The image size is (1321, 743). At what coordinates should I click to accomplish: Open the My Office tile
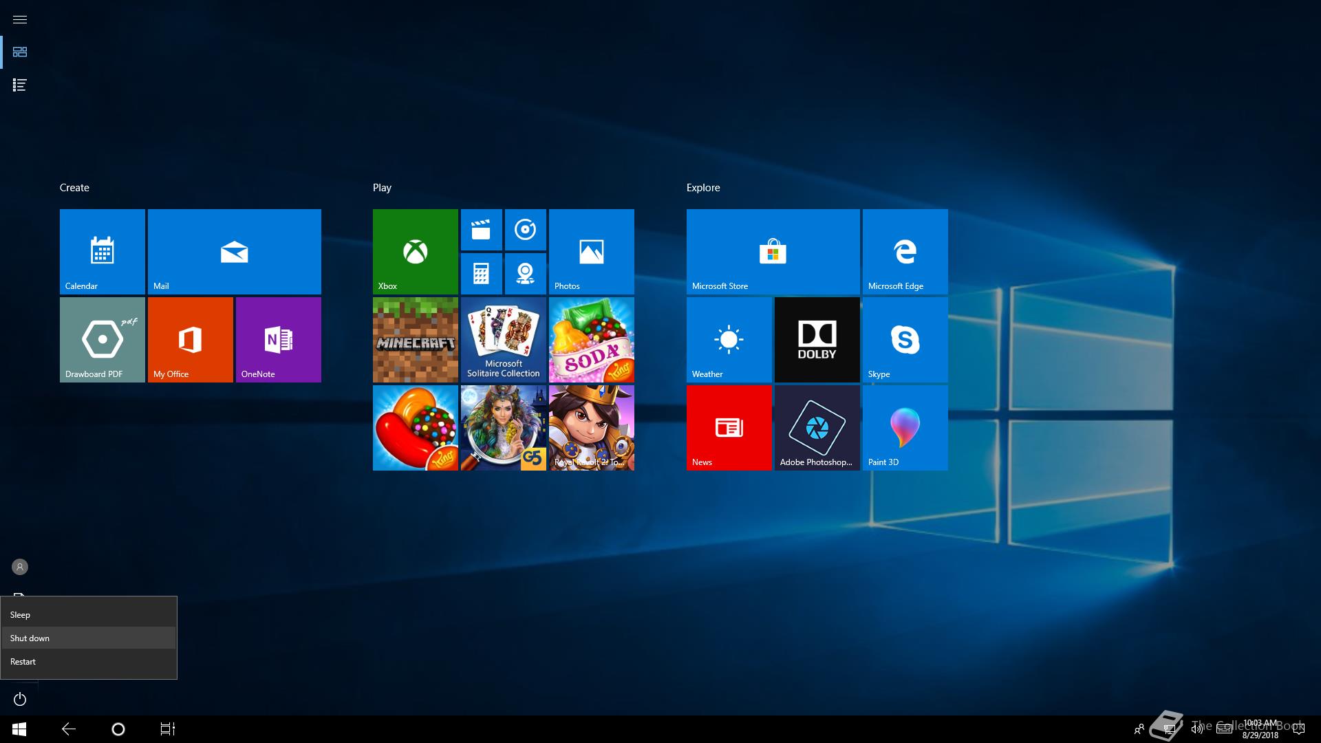click(191, 340)
